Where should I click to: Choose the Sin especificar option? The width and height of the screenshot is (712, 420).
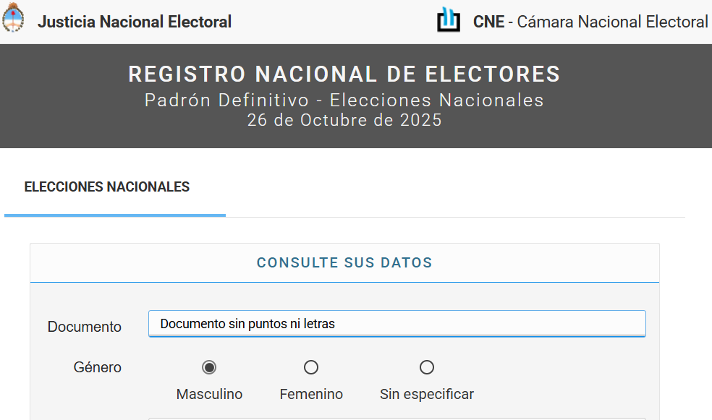click(427, 367)
